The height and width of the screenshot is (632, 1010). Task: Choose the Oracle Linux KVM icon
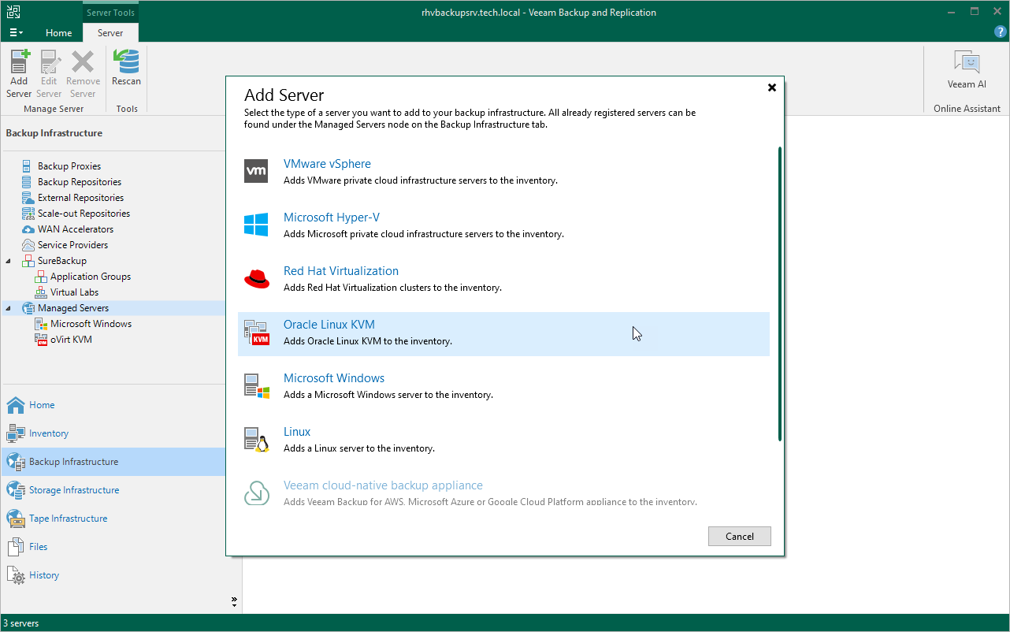click(x=256, y=332)
